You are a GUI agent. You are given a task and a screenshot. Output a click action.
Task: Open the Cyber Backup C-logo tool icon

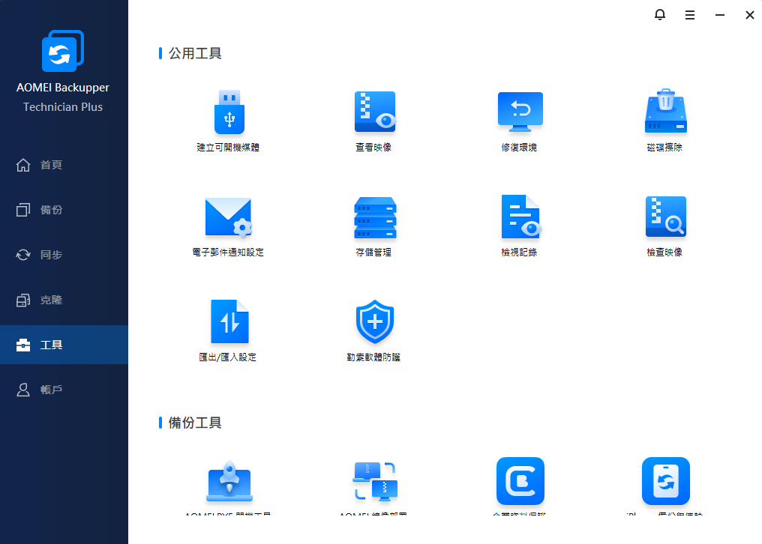[x=520, y=481]
